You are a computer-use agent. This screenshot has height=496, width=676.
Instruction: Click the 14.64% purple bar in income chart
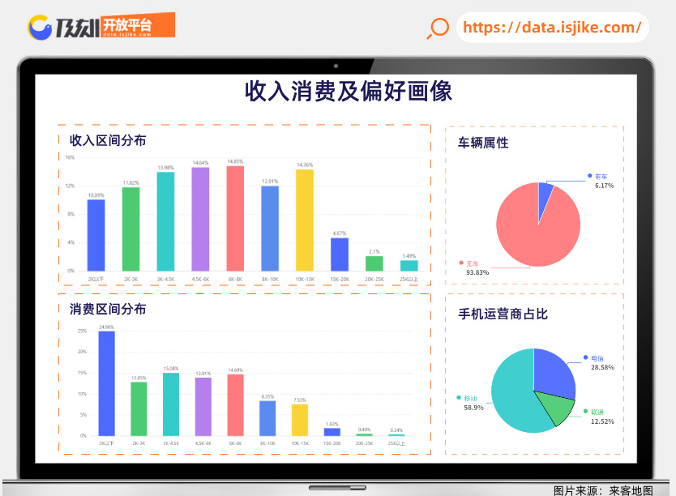(200, 219)
